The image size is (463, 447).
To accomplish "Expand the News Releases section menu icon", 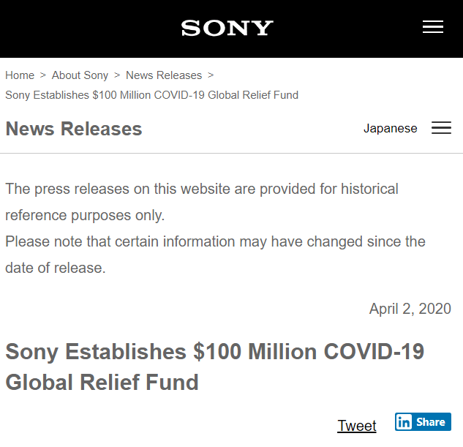I will click(x=441, y=128).
